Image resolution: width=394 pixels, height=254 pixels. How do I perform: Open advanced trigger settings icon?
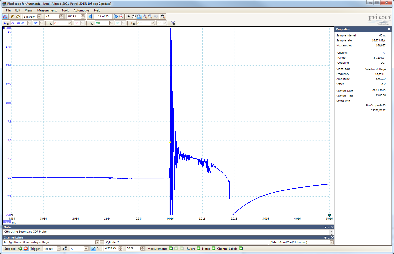point(65,249)
